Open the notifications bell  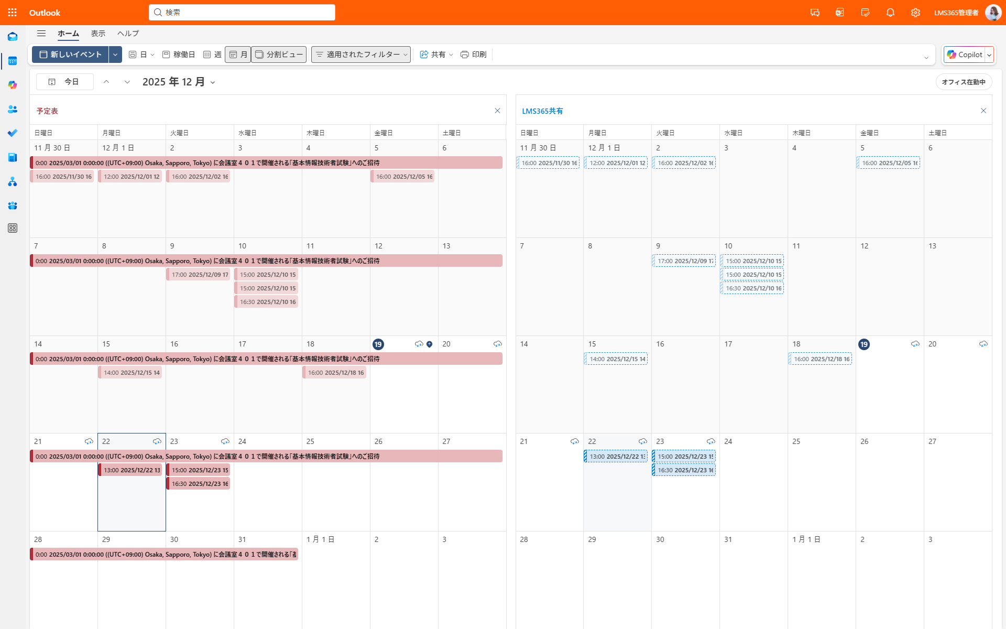pyautogui.click(x=890, y=13)
